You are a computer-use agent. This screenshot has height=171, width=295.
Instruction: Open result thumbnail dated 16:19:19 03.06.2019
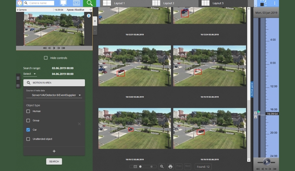(x=209, y=128)
